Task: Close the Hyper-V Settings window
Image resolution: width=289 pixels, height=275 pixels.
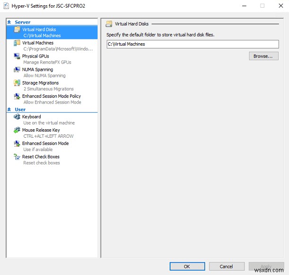Action: click(280, 6)
